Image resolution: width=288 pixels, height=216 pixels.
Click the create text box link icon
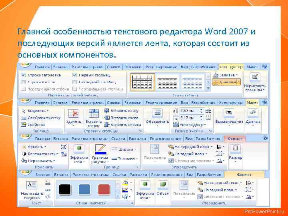(48, 190)
